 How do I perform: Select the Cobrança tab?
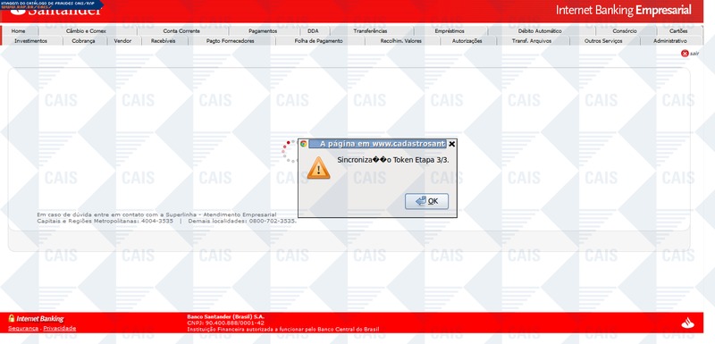[x=83, y=40]
